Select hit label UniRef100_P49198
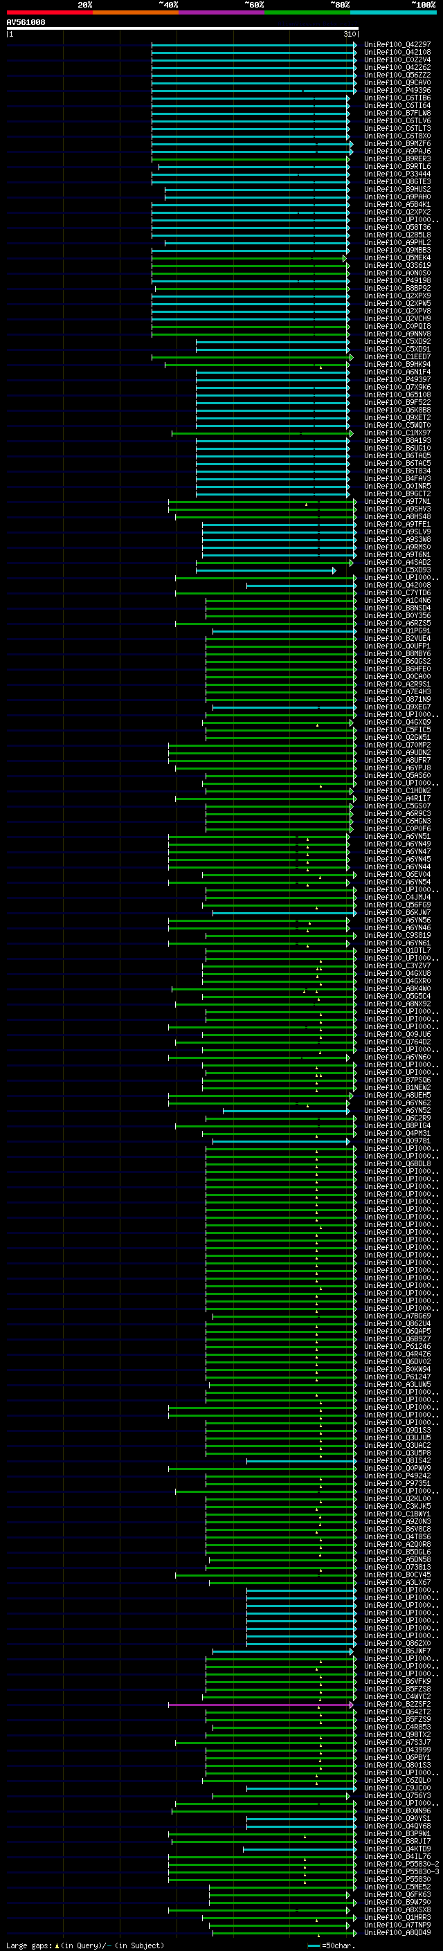The image size is (443, 1951). tap(397, 280)
